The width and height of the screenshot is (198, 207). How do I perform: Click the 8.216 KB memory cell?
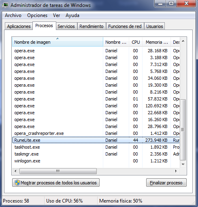pyautogui.click(x=159, y=92)
